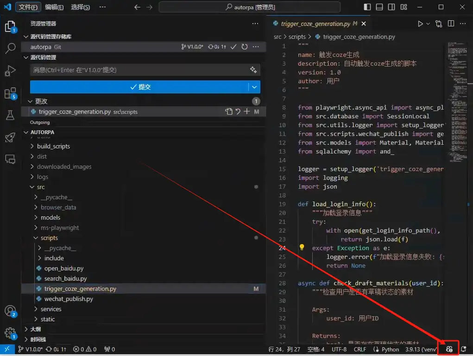Click Python language mode in status bar

click(x=390, y=350)
